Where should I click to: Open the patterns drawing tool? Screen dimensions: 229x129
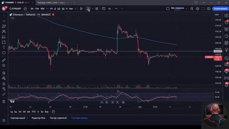(x=4, y=32)
